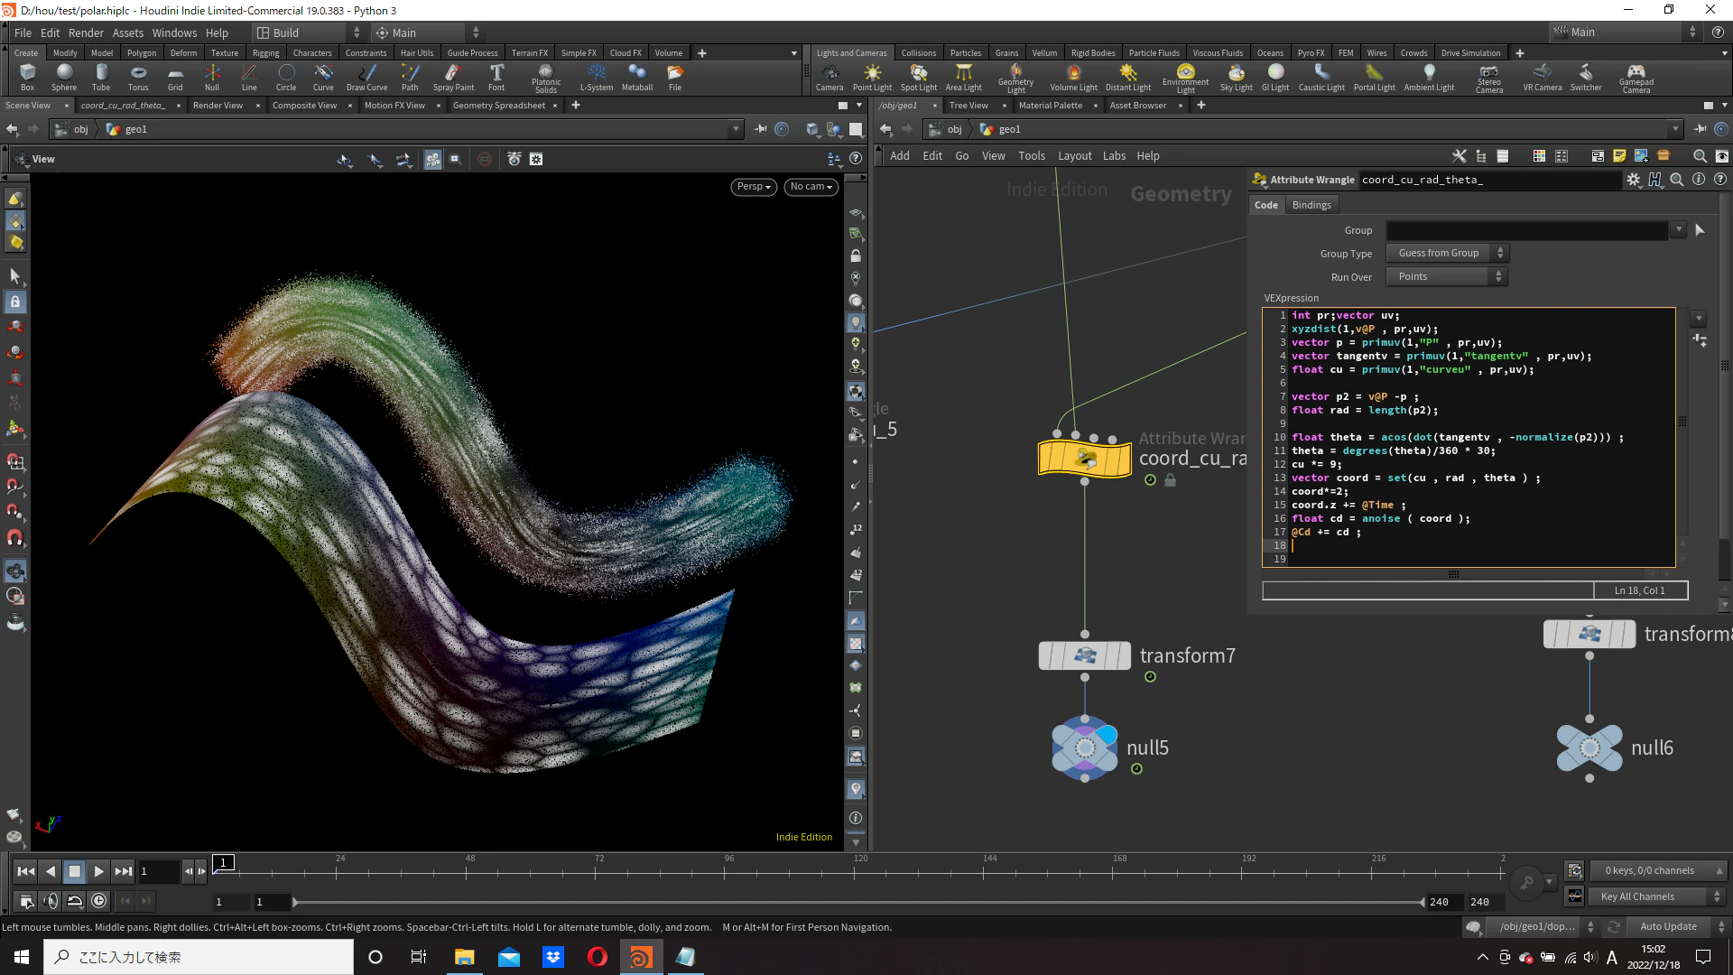The height and width of the screenshot is (975, 1733).
Task: Toggle audio playback speaker icon
Action: (x=51, y=900)
